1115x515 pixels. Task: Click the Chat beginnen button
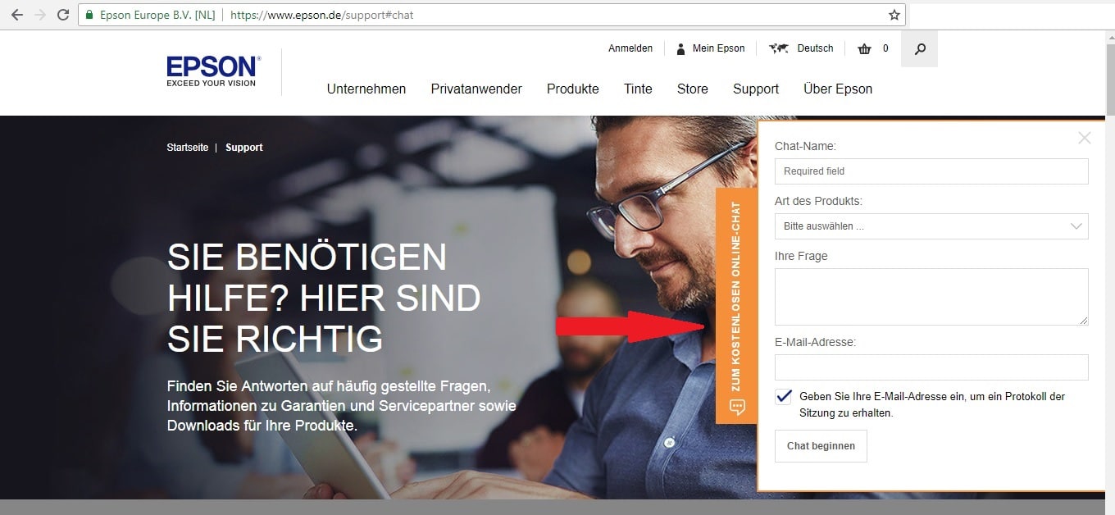coord(821,446)
